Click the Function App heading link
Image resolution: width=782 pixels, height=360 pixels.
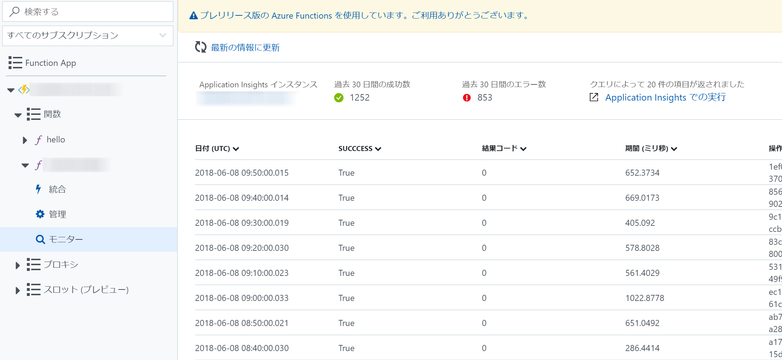pos(51,63)
